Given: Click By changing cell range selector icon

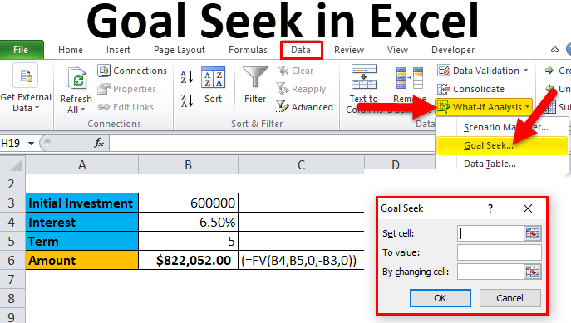Looking at the screenshot, I should 533,272.
